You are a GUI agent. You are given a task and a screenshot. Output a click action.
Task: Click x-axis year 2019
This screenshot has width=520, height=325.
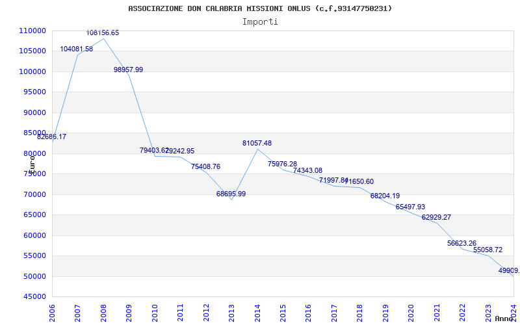(x=385, y=313)
